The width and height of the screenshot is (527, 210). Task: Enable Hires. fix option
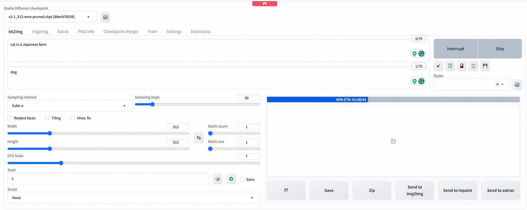coord(72,118)
